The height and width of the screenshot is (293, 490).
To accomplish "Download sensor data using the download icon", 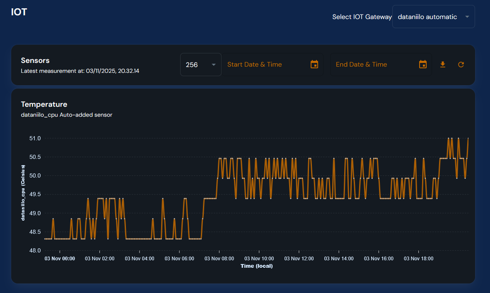I will click(x=442, y=65).
